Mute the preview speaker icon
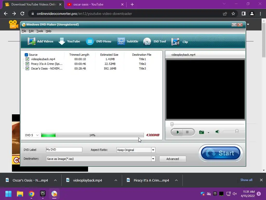 (x=217, y=132)
